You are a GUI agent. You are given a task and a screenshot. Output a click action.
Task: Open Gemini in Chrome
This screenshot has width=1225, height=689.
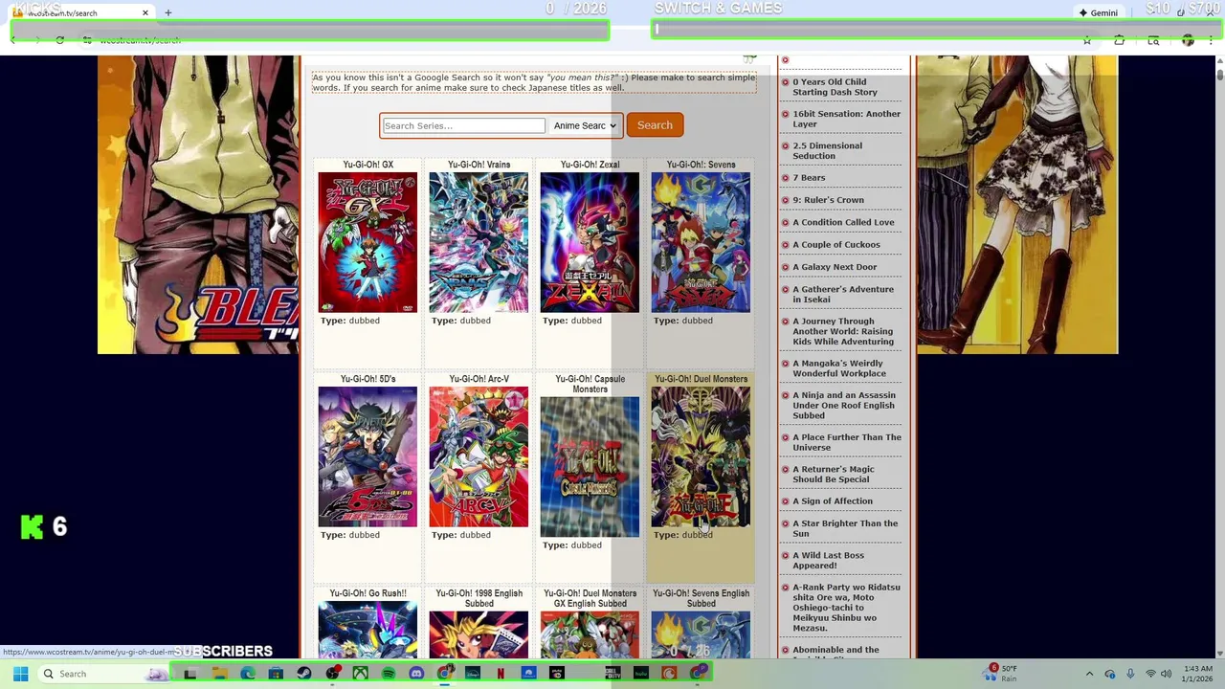(1099, 12)
